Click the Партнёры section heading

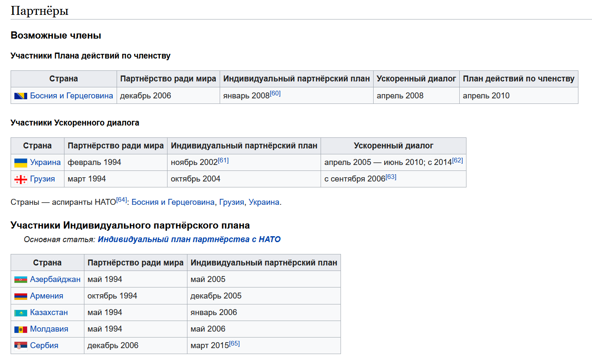pos(39,11)
